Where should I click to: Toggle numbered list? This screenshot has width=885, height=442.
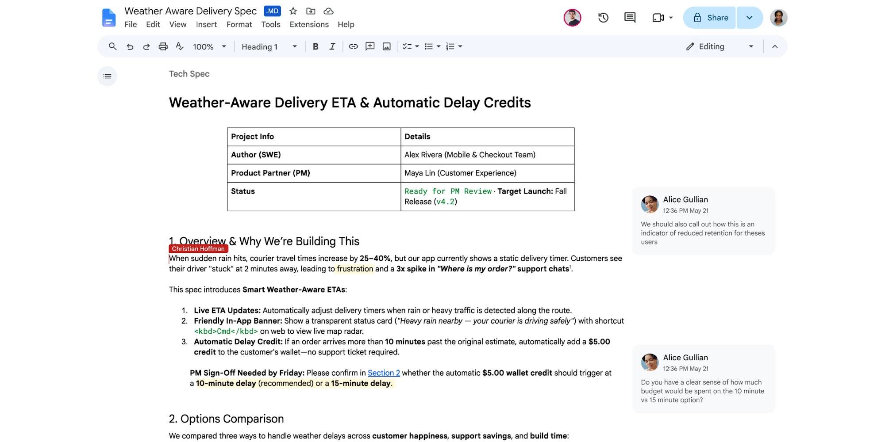pos(450,46)
